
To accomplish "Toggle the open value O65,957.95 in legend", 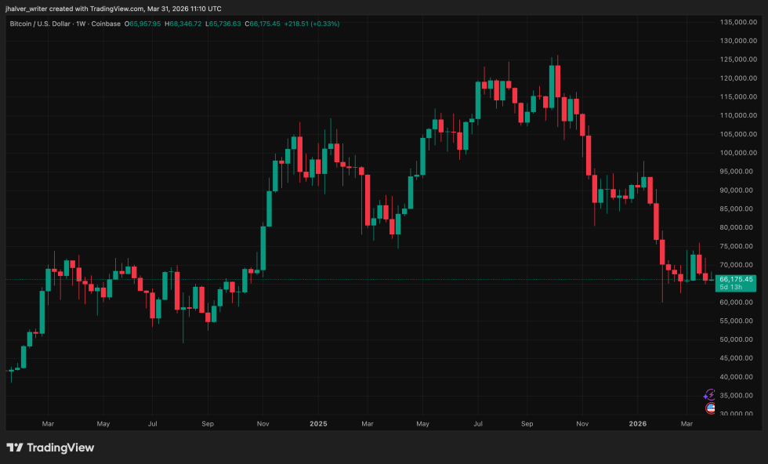I will (141, 24).
